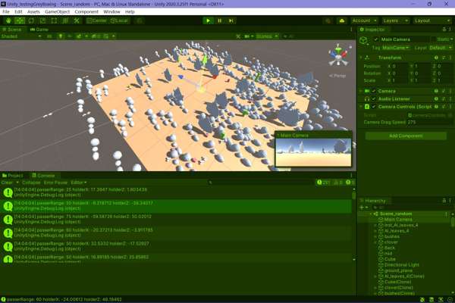This screenshot has width=455, height=303.
Task: Switch to the Game tab
Action: 40,29
